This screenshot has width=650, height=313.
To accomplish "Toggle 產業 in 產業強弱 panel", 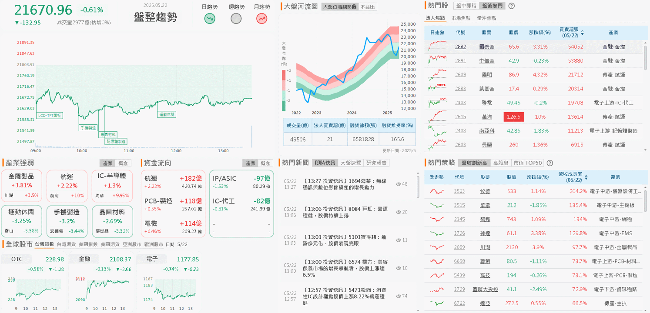I will (107, 163).
